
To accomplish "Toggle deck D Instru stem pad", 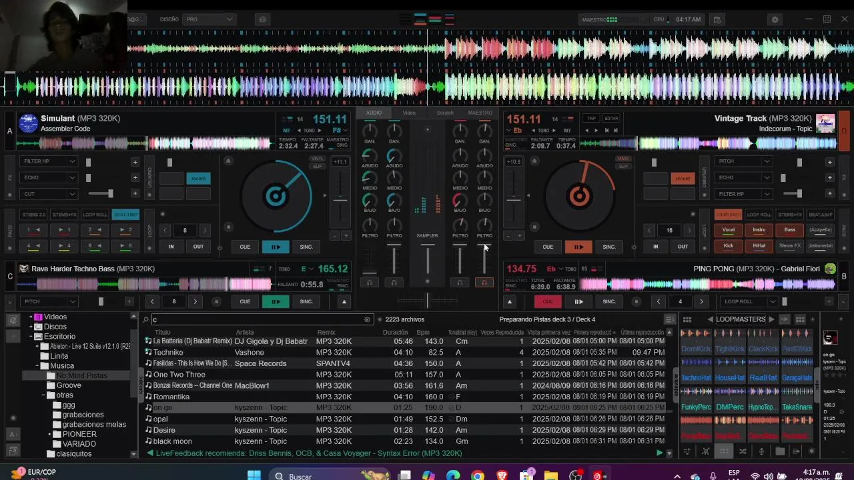I will (759, 230).
